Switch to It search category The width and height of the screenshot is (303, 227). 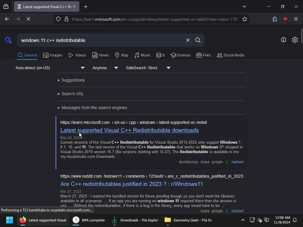(160, 55)
